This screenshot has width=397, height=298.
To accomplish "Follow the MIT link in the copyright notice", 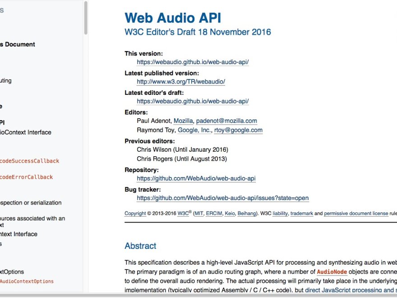I will pos(198,214).
